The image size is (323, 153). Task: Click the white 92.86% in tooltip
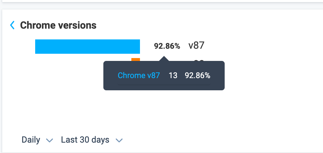[x=197, y=76]
